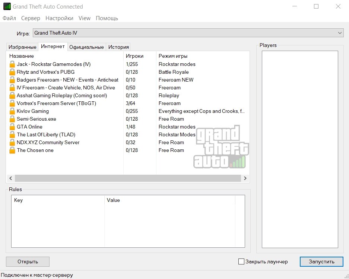349x279 pixels.
Task: Open the Игра game selection dropdown
Action: point(188,33)
